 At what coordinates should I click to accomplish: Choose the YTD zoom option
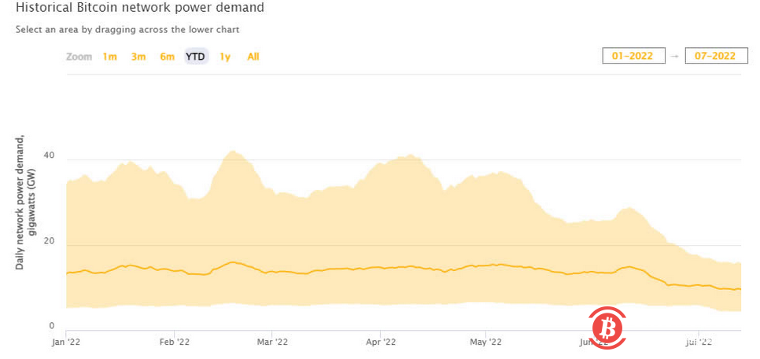point(196,57)
